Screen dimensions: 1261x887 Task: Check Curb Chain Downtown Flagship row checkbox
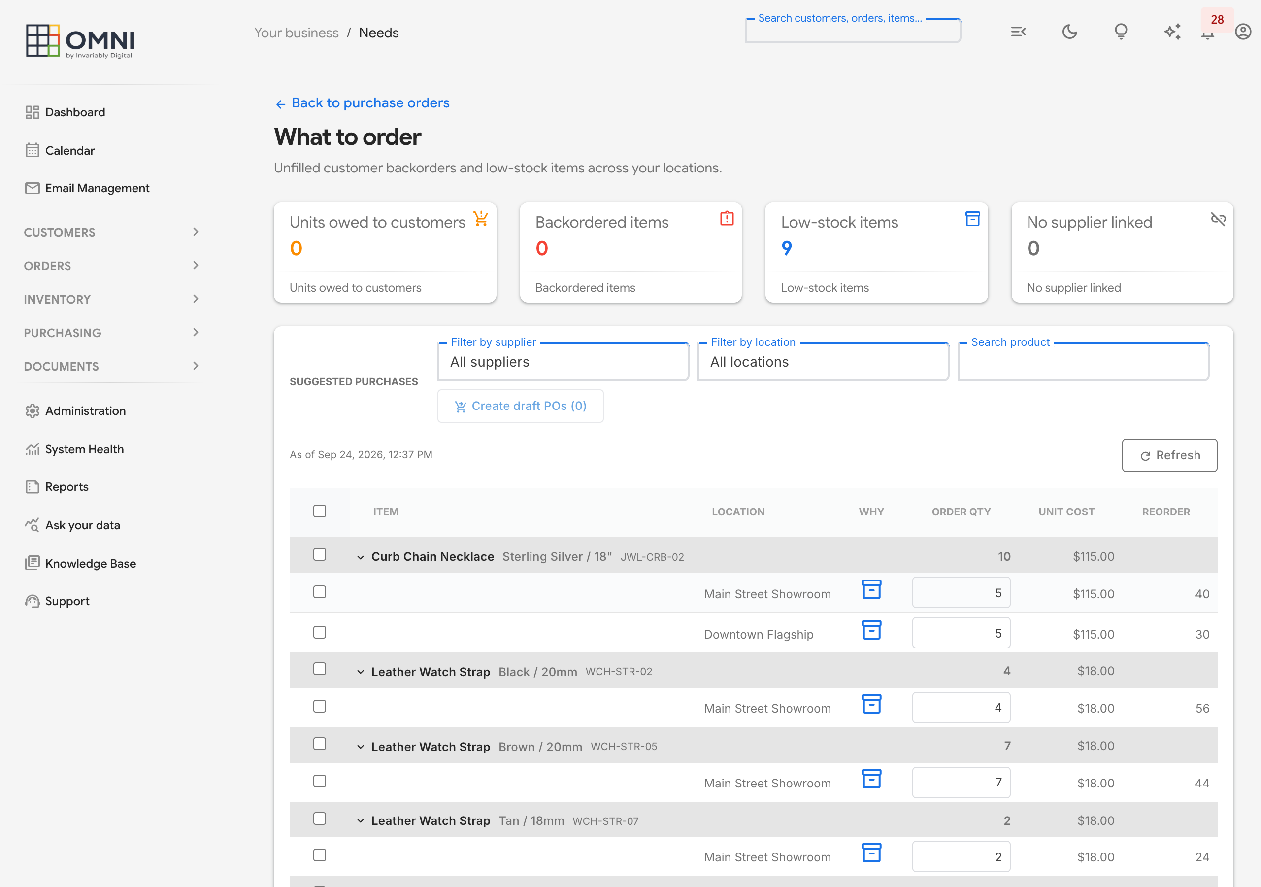(320, 633)
